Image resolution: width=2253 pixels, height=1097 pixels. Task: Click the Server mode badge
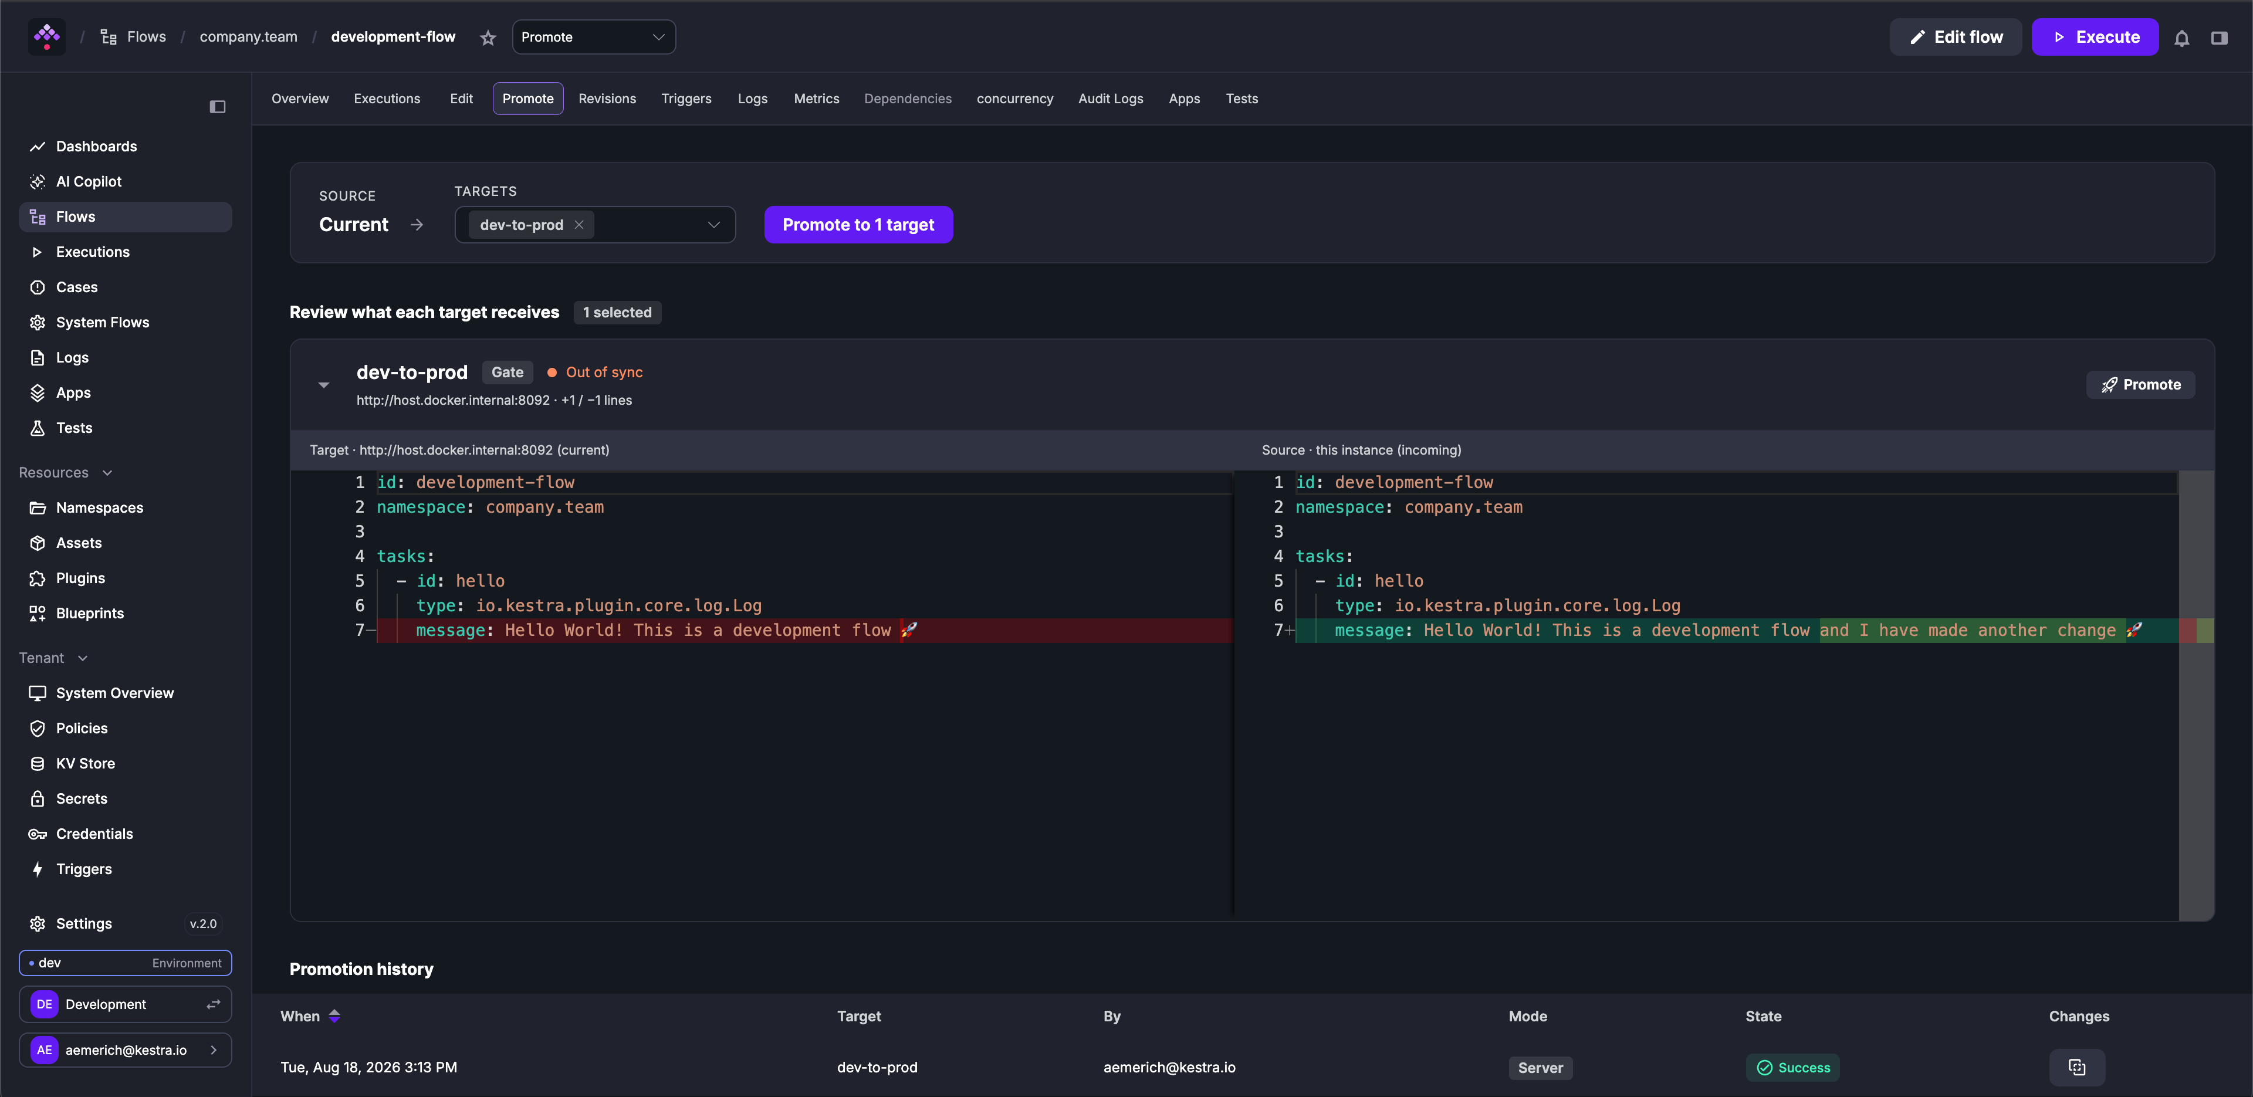1540,1067
